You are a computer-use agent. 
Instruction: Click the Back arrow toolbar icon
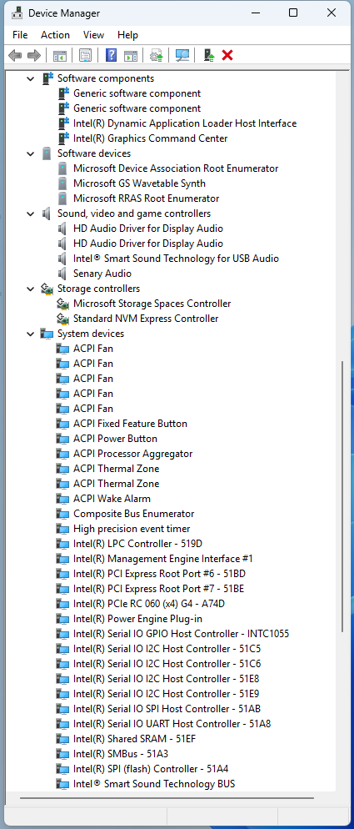click(x=16, y=55)
